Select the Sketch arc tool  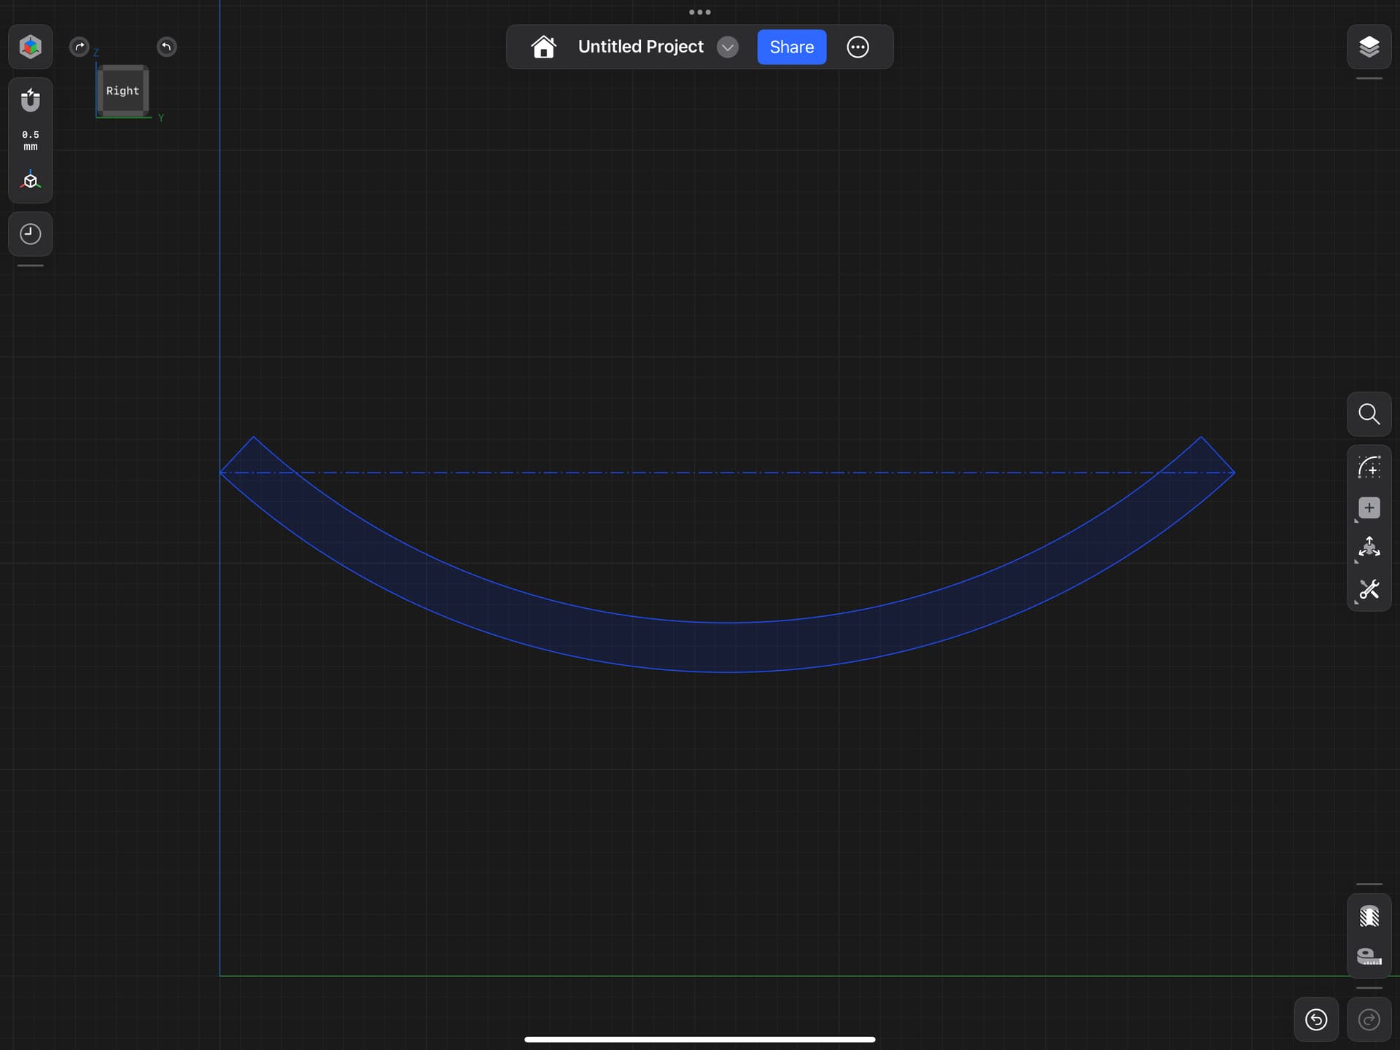(1369, 467)
